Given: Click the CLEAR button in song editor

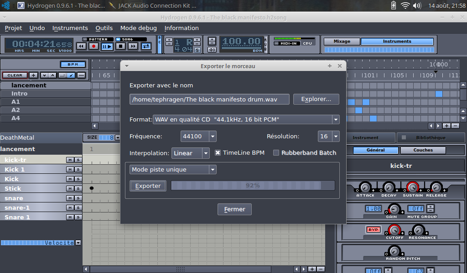Looking at the screenshot, I should pyautogui.click(x=15, y=76).
